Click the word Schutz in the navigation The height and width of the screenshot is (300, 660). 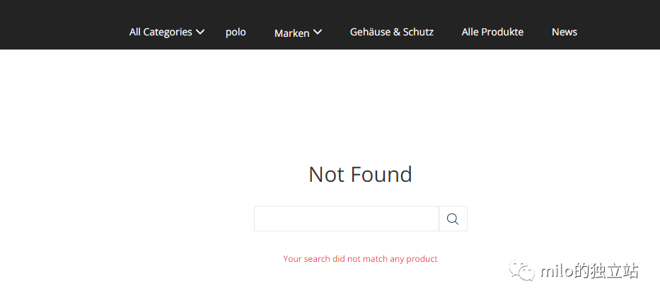pyautogui.click(x=418, y=32)
